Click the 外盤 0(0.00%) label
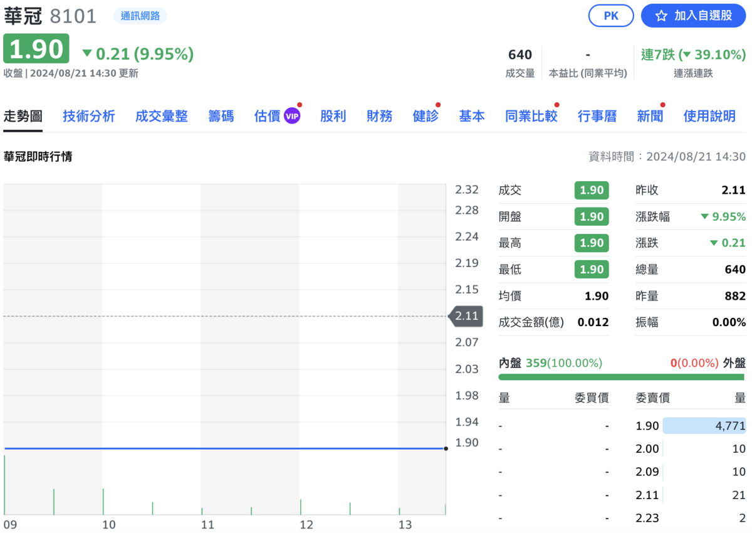This screenshot has height=533, width=752. (708, 362)
